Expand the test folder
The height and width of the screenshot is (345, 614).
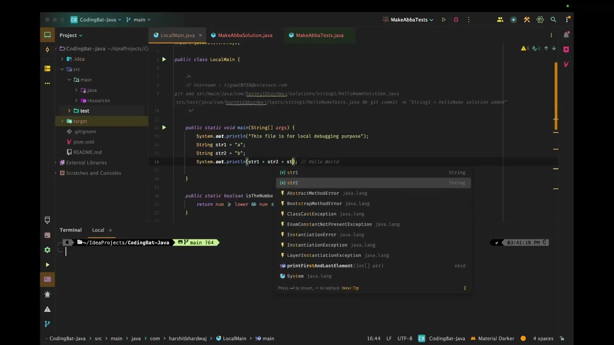(69, 111)
